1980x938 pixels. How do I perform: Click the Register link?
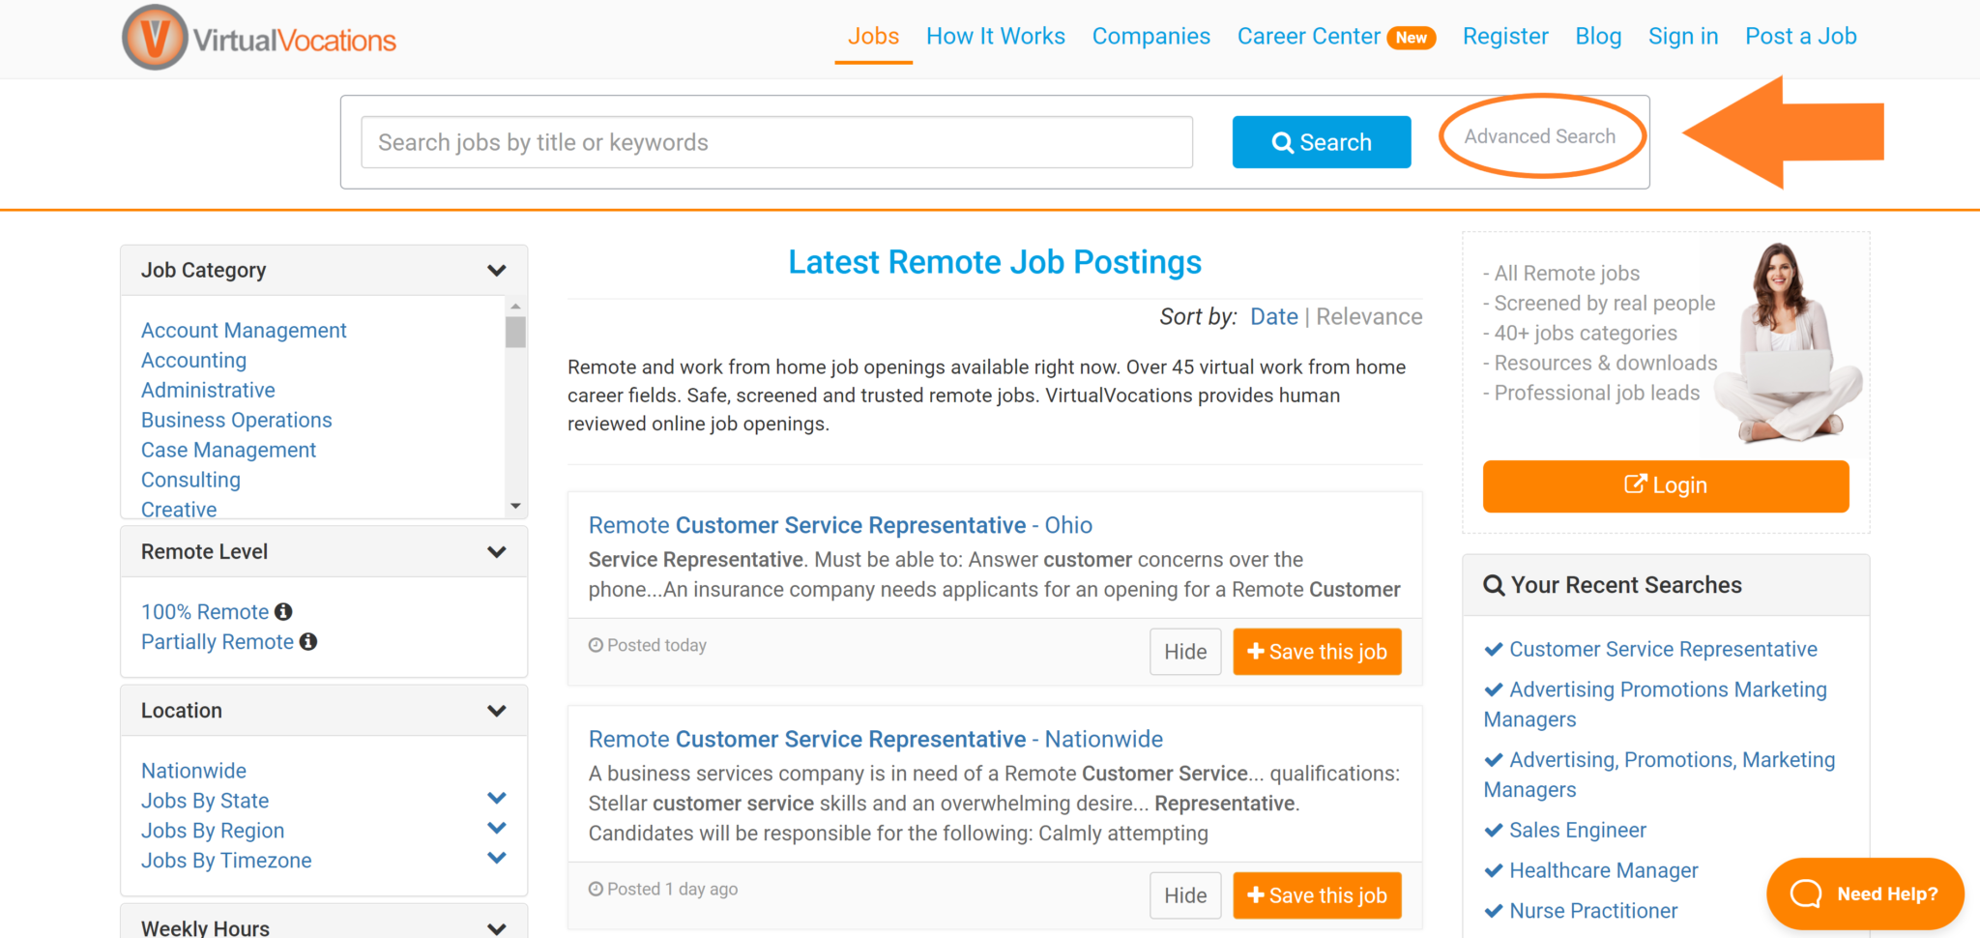coord(1504,36)
